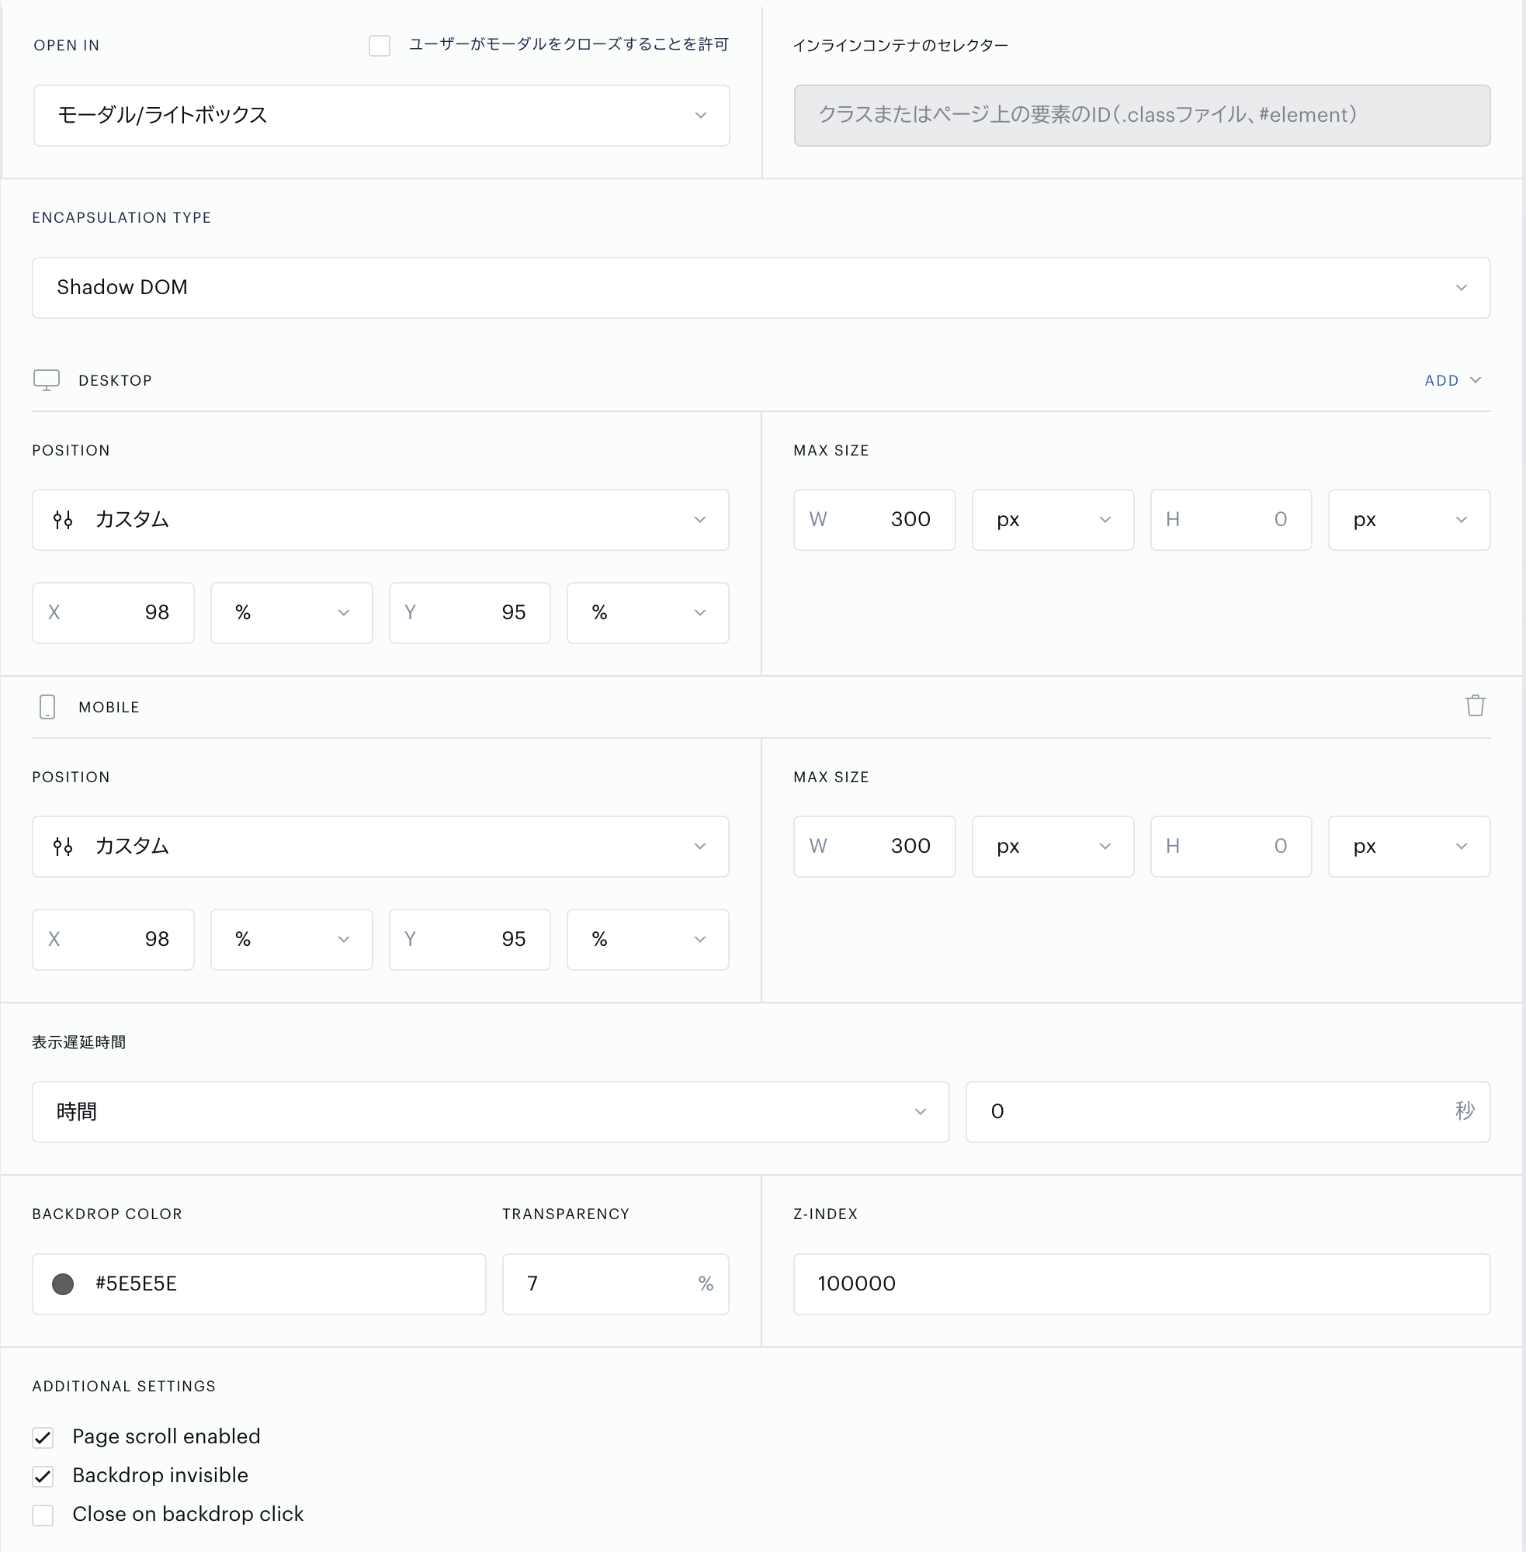Image resolution: width=1526 pixels, height=1552 pixels.
Task: Change Desktop X position unit dropdown
Action: pyautogui.click(x=291, y=613)
